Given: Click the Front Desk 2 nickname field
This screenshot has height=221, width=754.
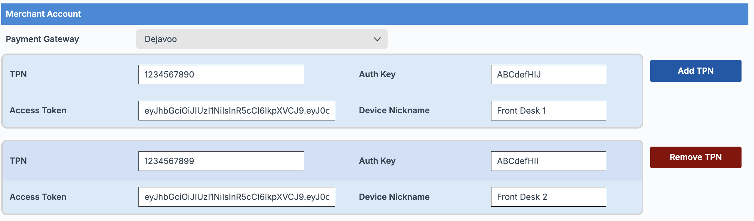Looking at the screenshot, I should [x=548, y=197].
